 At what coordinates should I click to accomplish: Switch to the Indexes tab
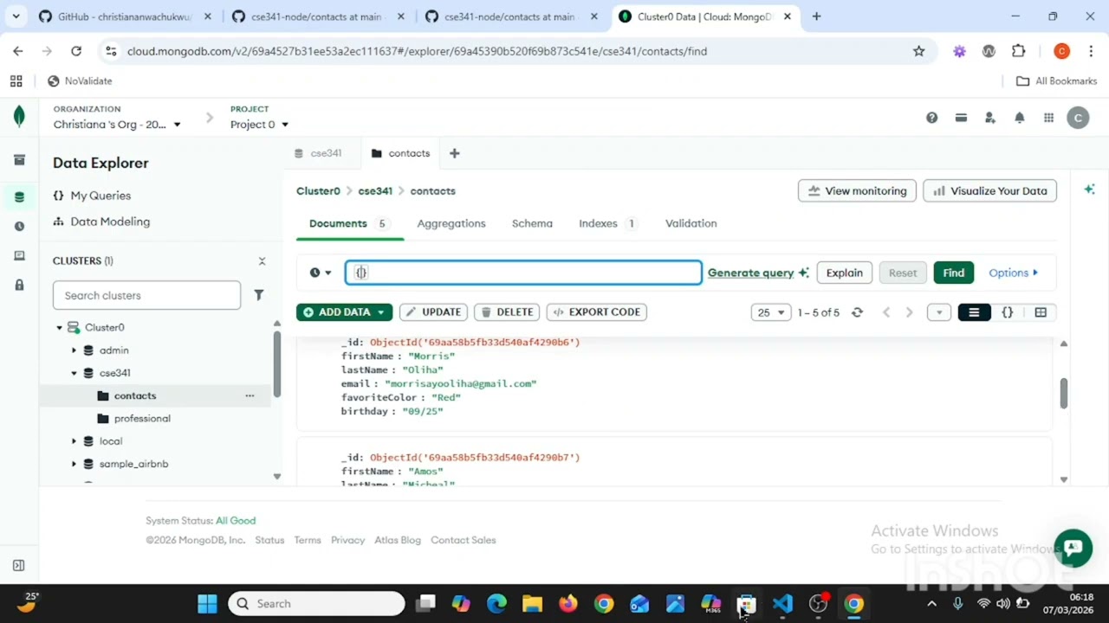(x=608, y=223)
